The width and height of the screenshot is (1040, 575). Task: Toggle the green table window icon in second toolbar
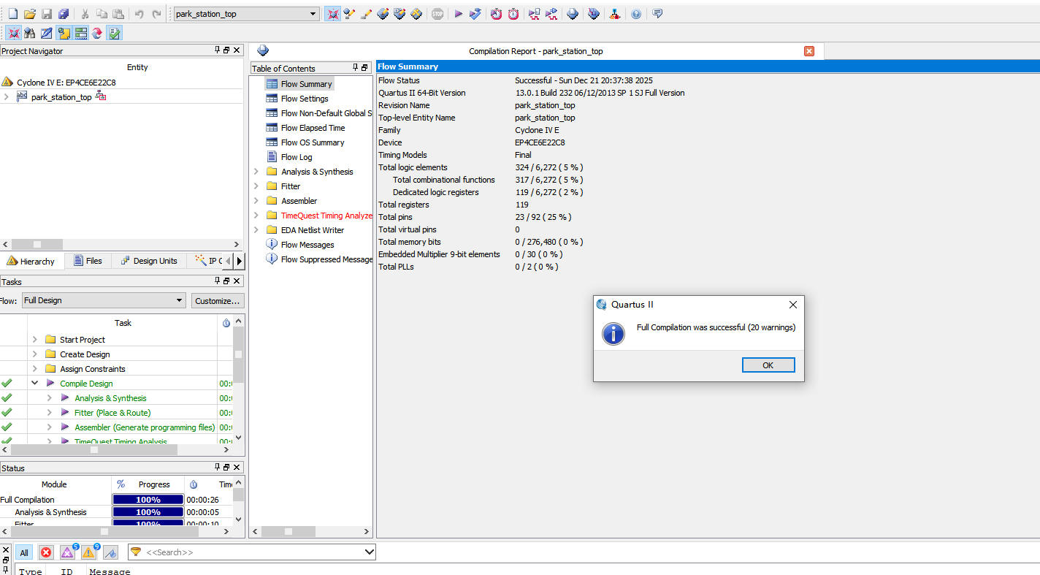coord(80,33)
